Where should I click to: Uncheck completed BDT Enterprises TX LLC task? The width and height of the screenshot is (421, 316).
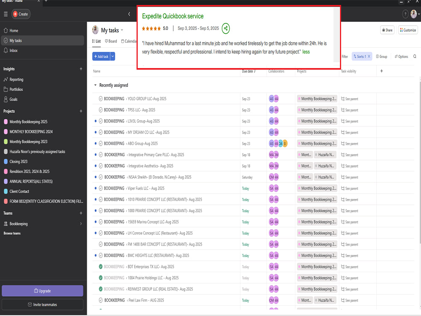click(x=101, y=267)
